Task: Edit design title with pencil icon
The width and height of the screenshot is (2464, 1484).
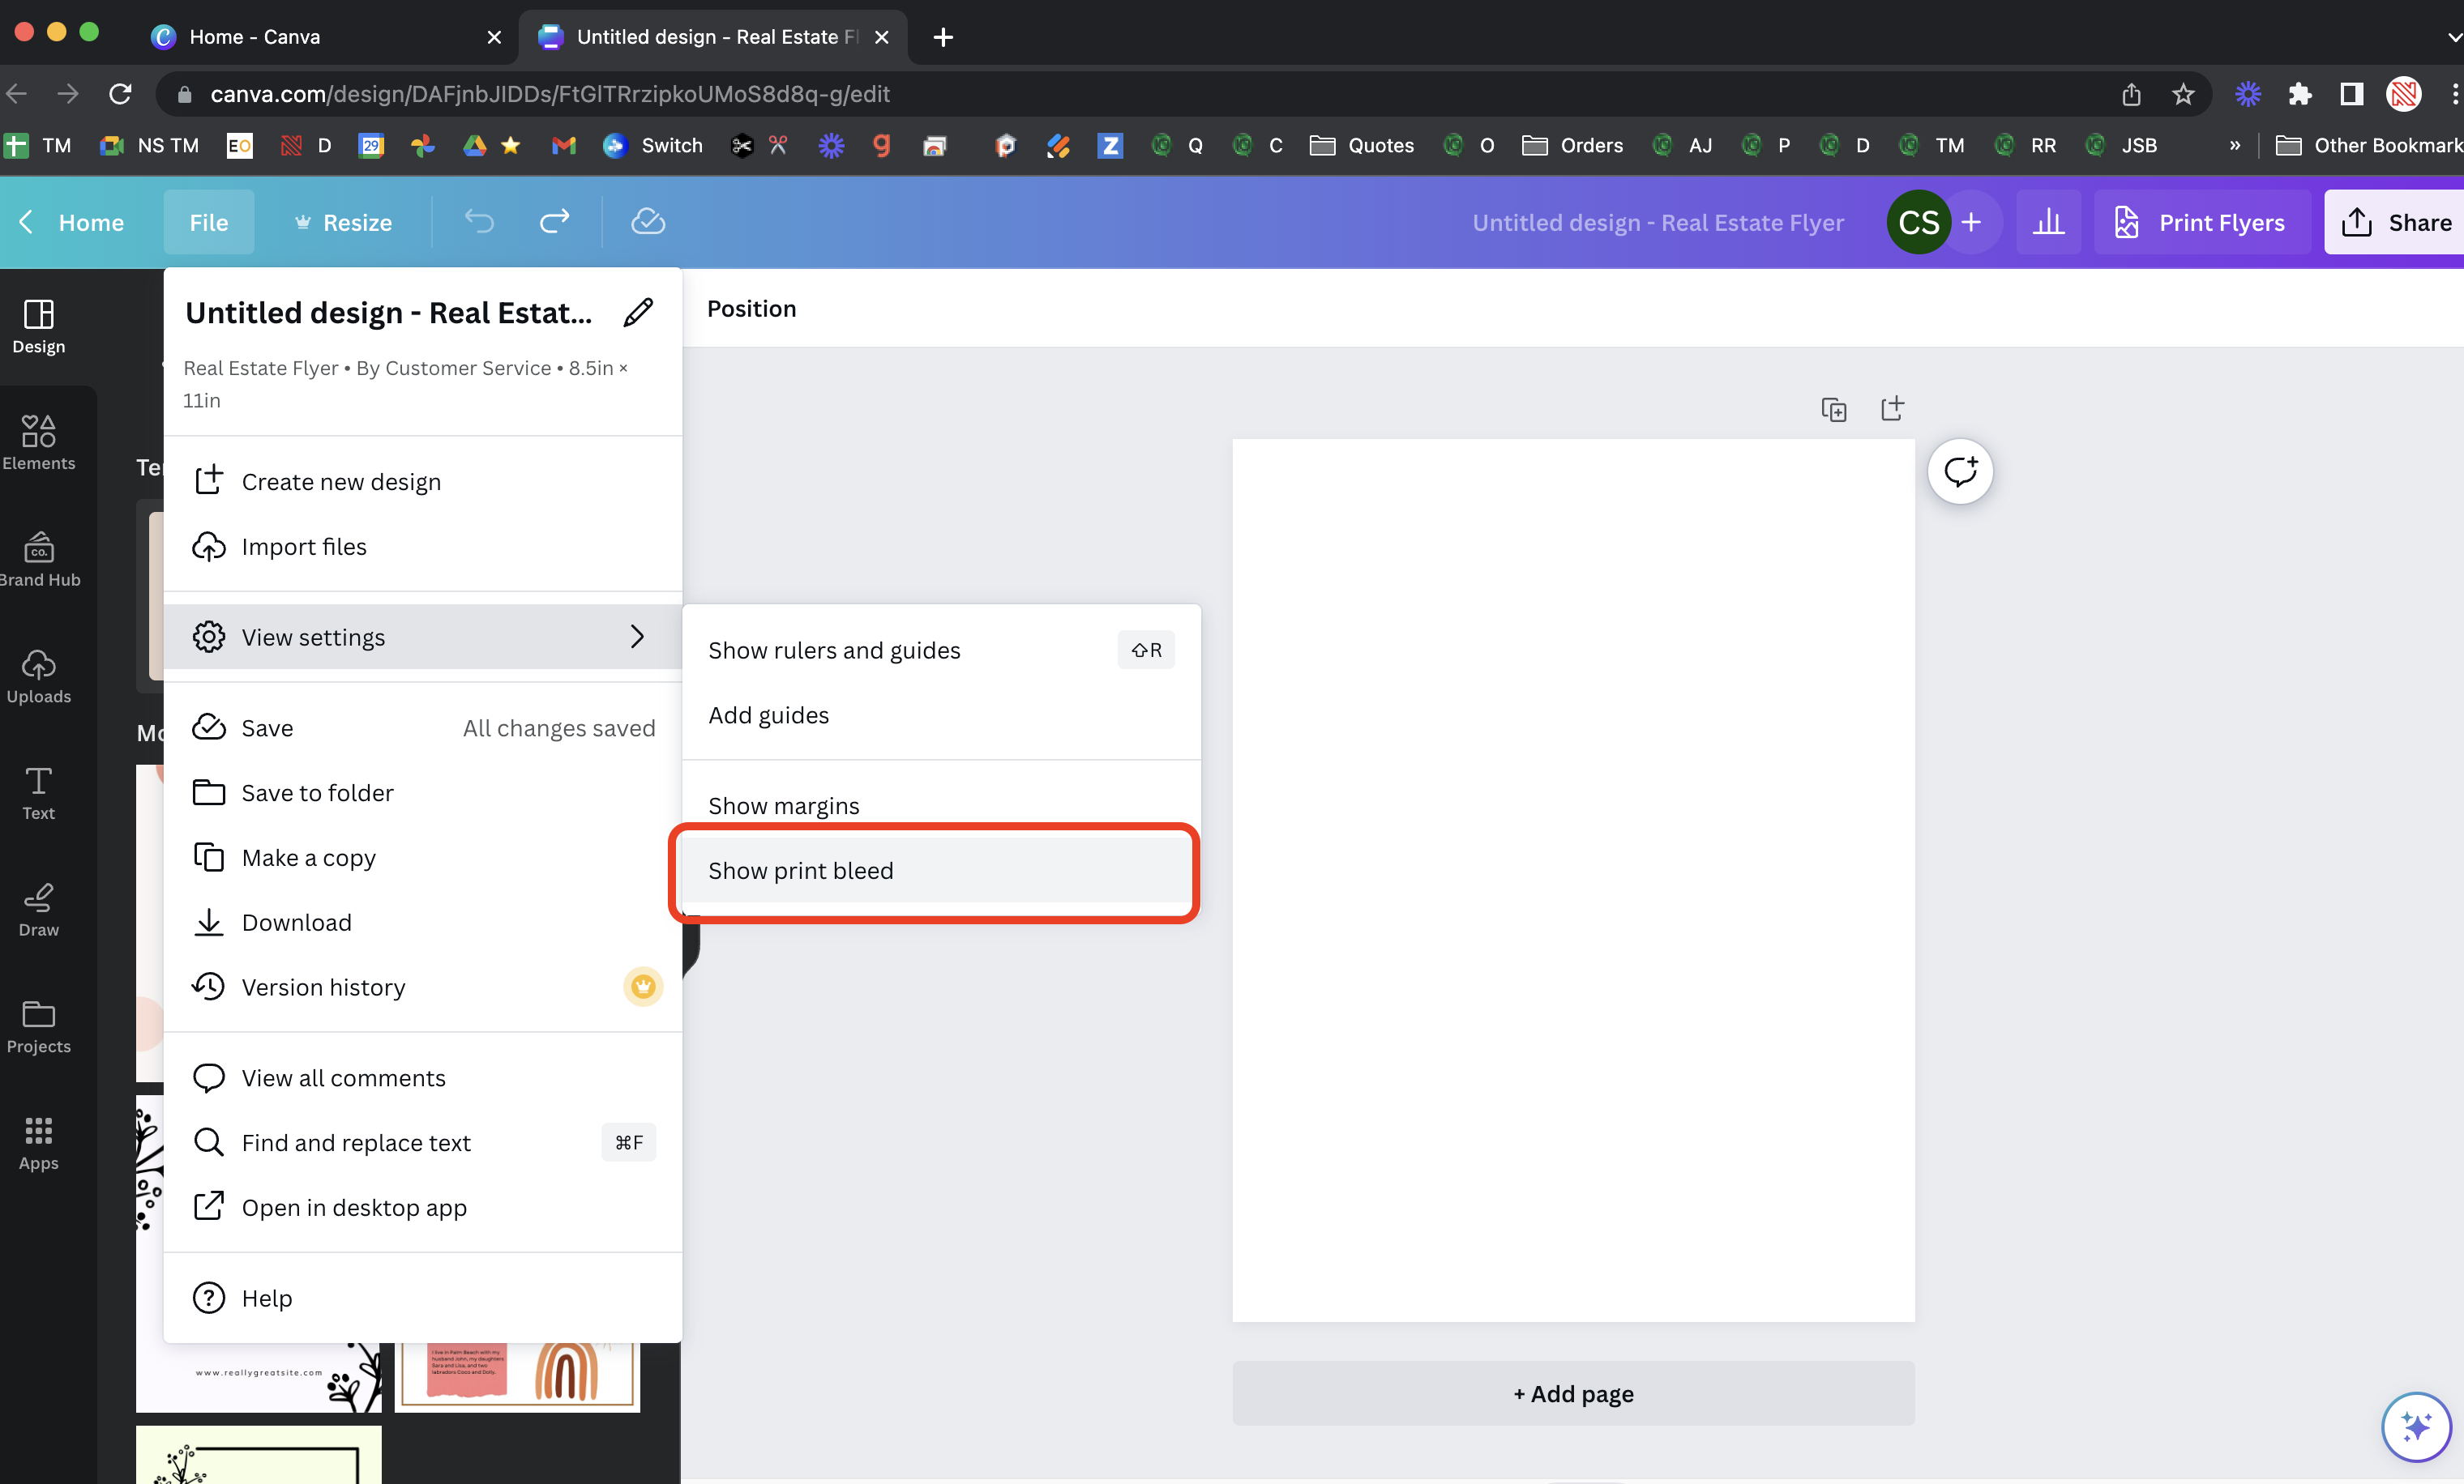Action: point(638,313)
